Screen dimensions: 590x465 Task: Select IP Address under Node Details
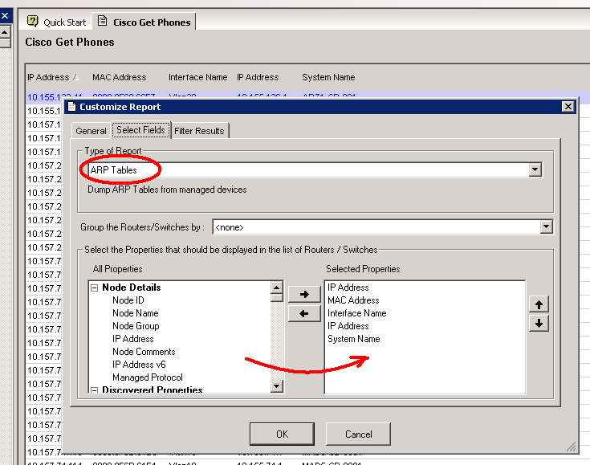132,338
